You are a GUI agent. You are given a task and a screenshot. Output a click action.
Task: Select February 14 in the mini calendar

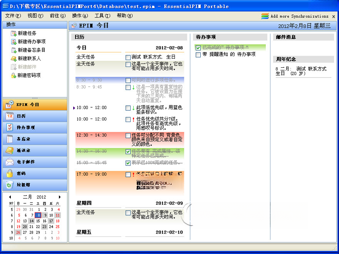pyautogui.click(x=32, y=221)
